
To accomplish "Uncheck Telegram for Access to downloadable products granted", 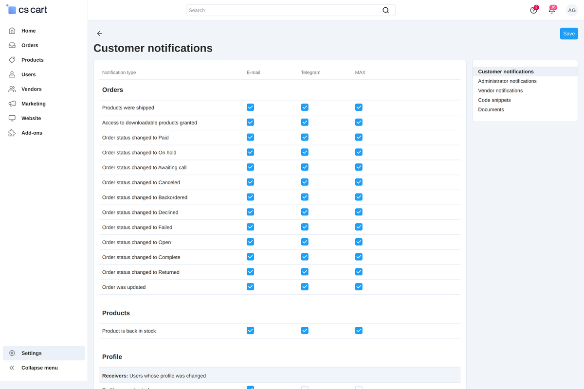I will tap(305, 122).
